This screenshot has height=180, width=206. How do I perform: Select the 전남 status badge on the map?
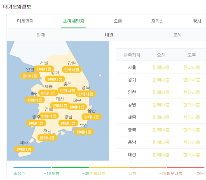pyautogui.click(x=47, y=138)
